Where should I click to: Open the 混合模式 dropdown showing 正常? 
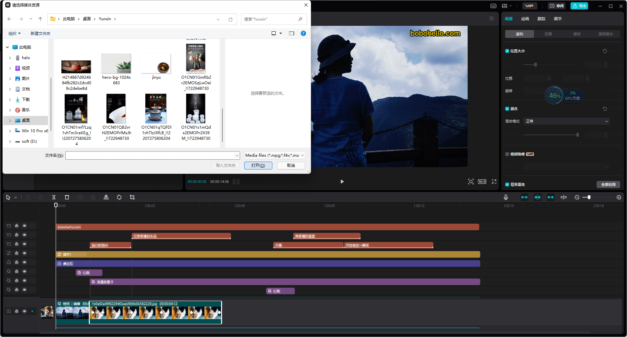567,121
